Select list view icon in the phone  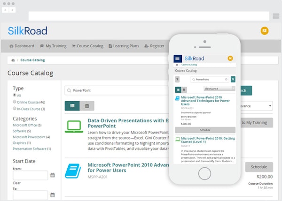pos(178,89)
